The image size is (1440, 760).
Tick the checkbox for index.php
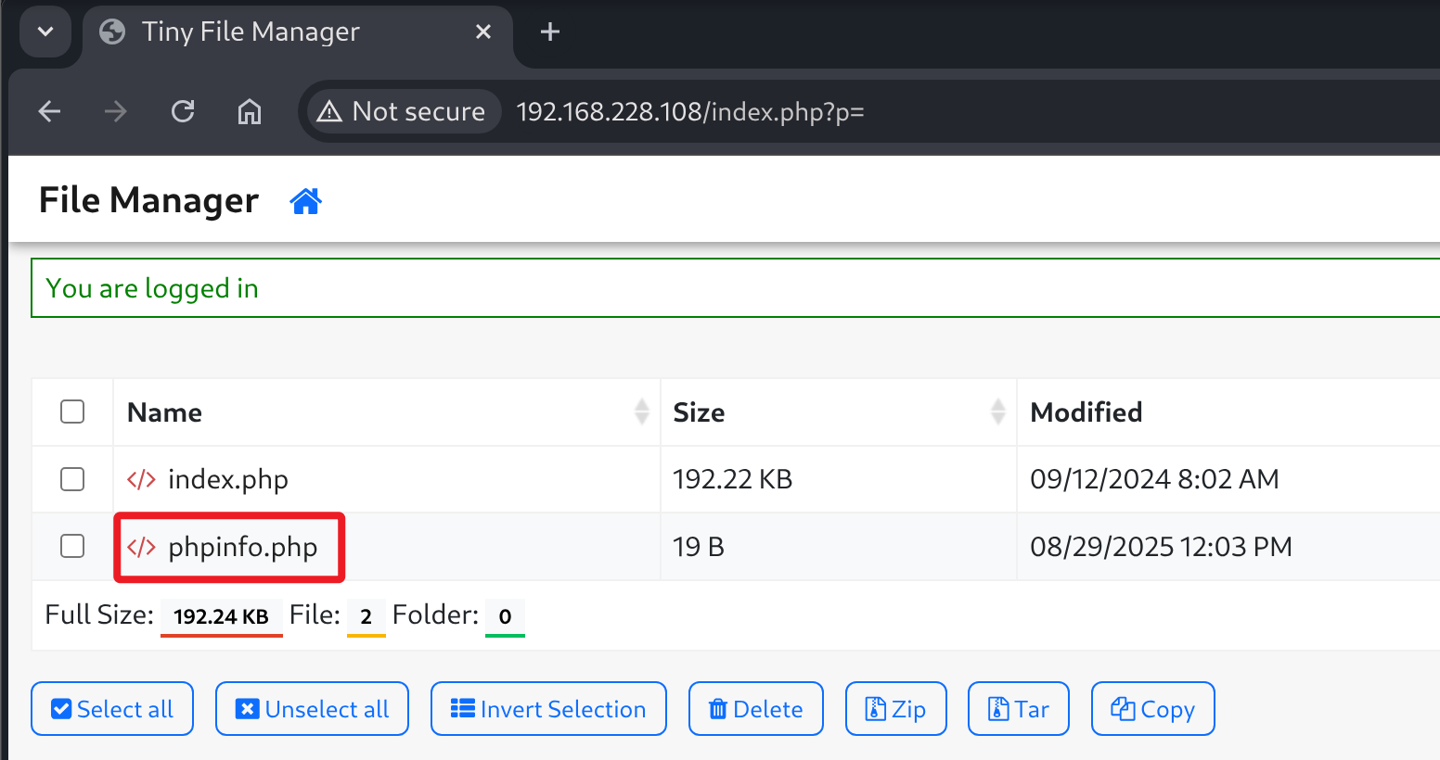coord(72,479)
